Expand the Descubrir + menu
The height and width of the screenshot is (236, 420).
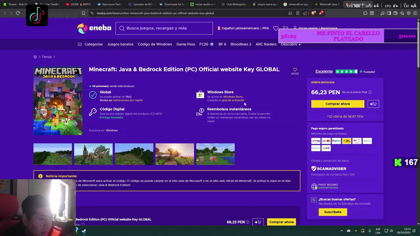[x=291, y=44]
